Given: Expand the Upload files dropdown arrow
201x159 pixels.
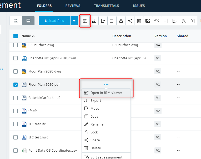Looking at the screenshot, I should pyautogui.click(x=74, y=21).
